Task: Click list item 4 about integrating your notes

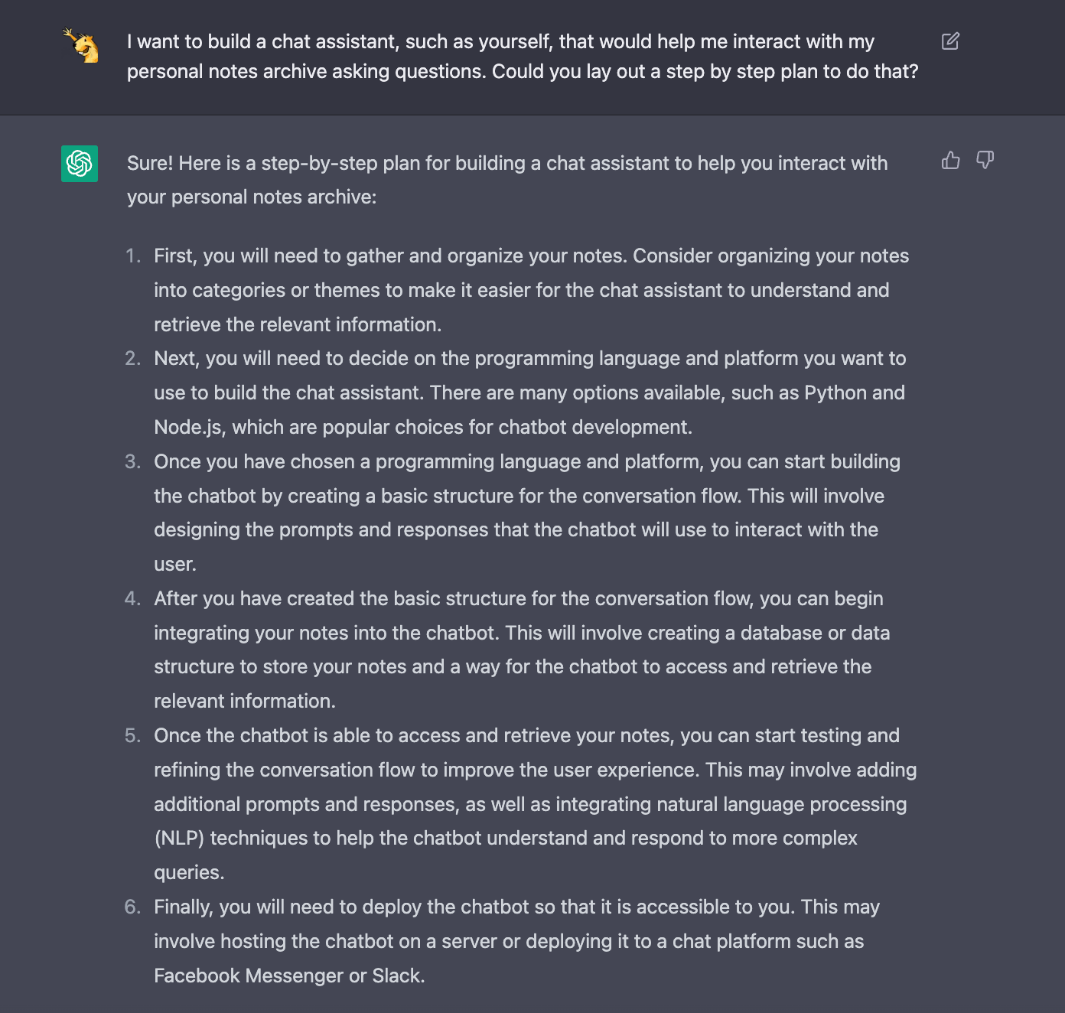Action: point(522,650)
